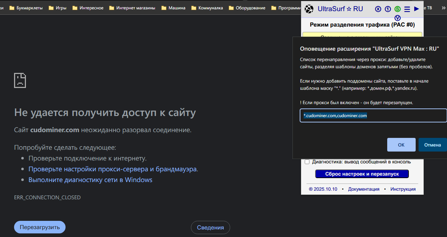Open the Машина bookmark folder
This screenshot has width=447, height=237.
[x=174, y=8]
